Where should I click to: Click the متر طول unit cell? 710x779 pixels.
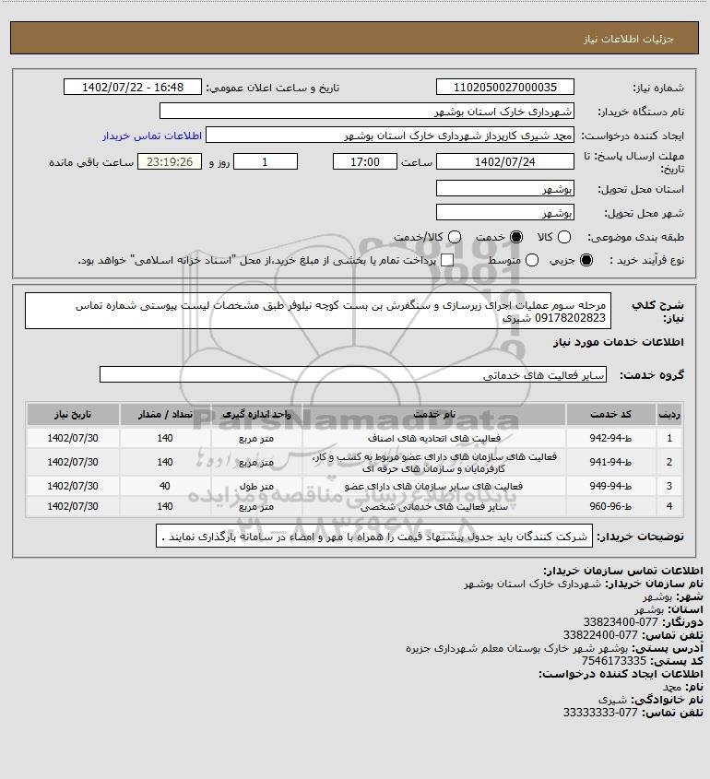256,486
